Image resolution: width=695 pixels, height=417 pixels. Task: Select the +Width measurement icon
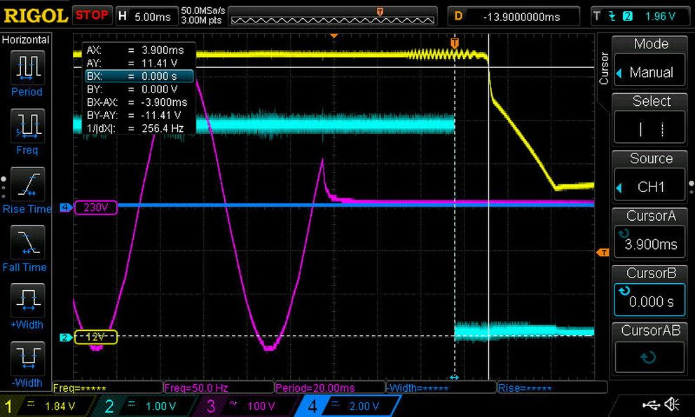pyautogui.click(x=27, y=301)
